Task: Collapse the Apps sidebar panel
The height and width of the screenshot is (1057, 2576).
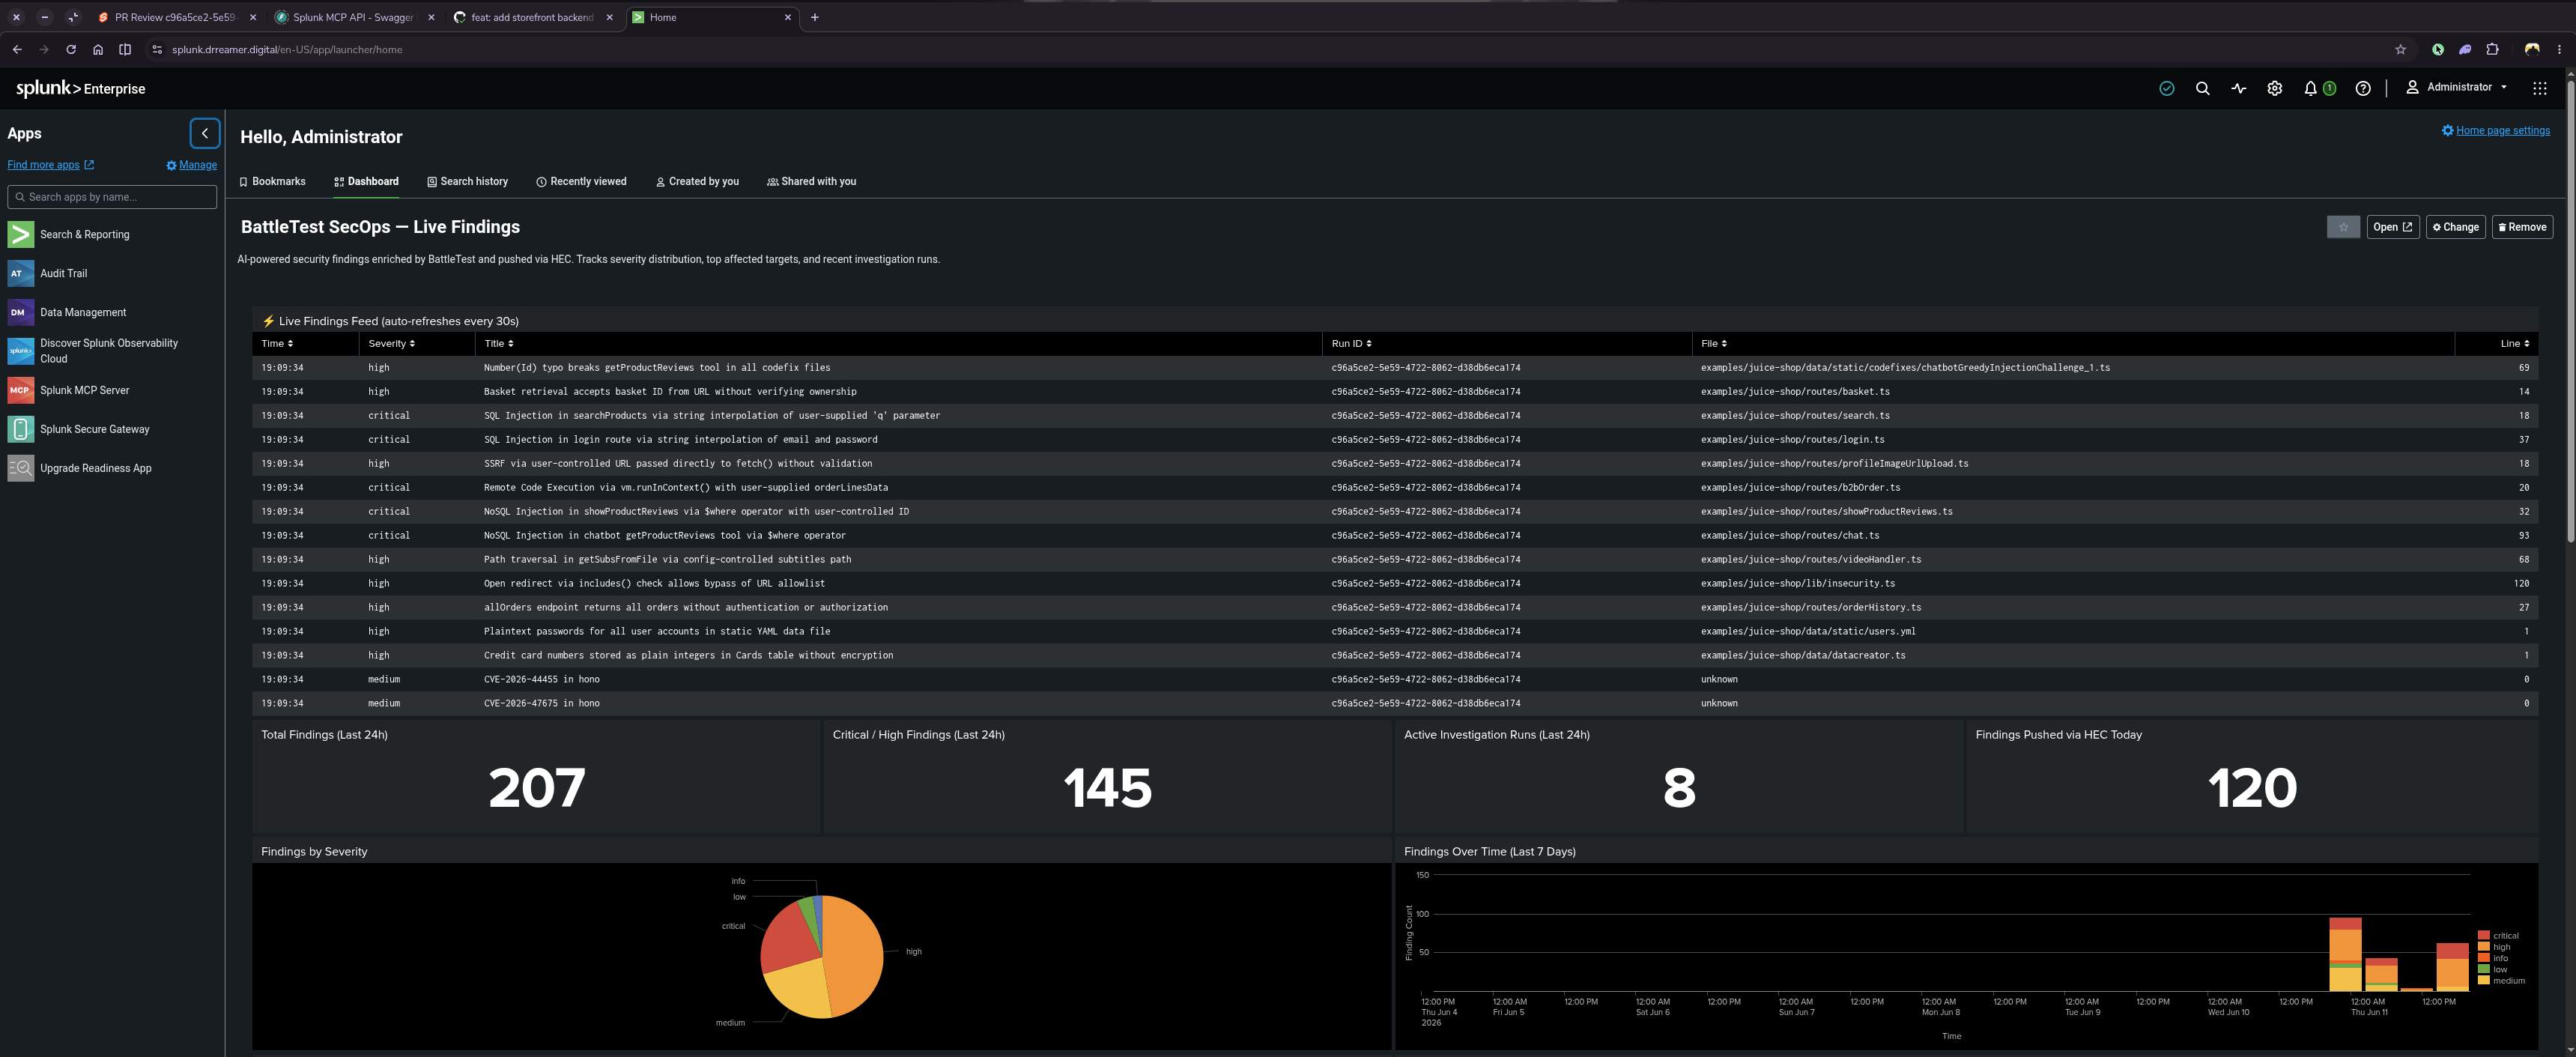Action: [204, 133]
